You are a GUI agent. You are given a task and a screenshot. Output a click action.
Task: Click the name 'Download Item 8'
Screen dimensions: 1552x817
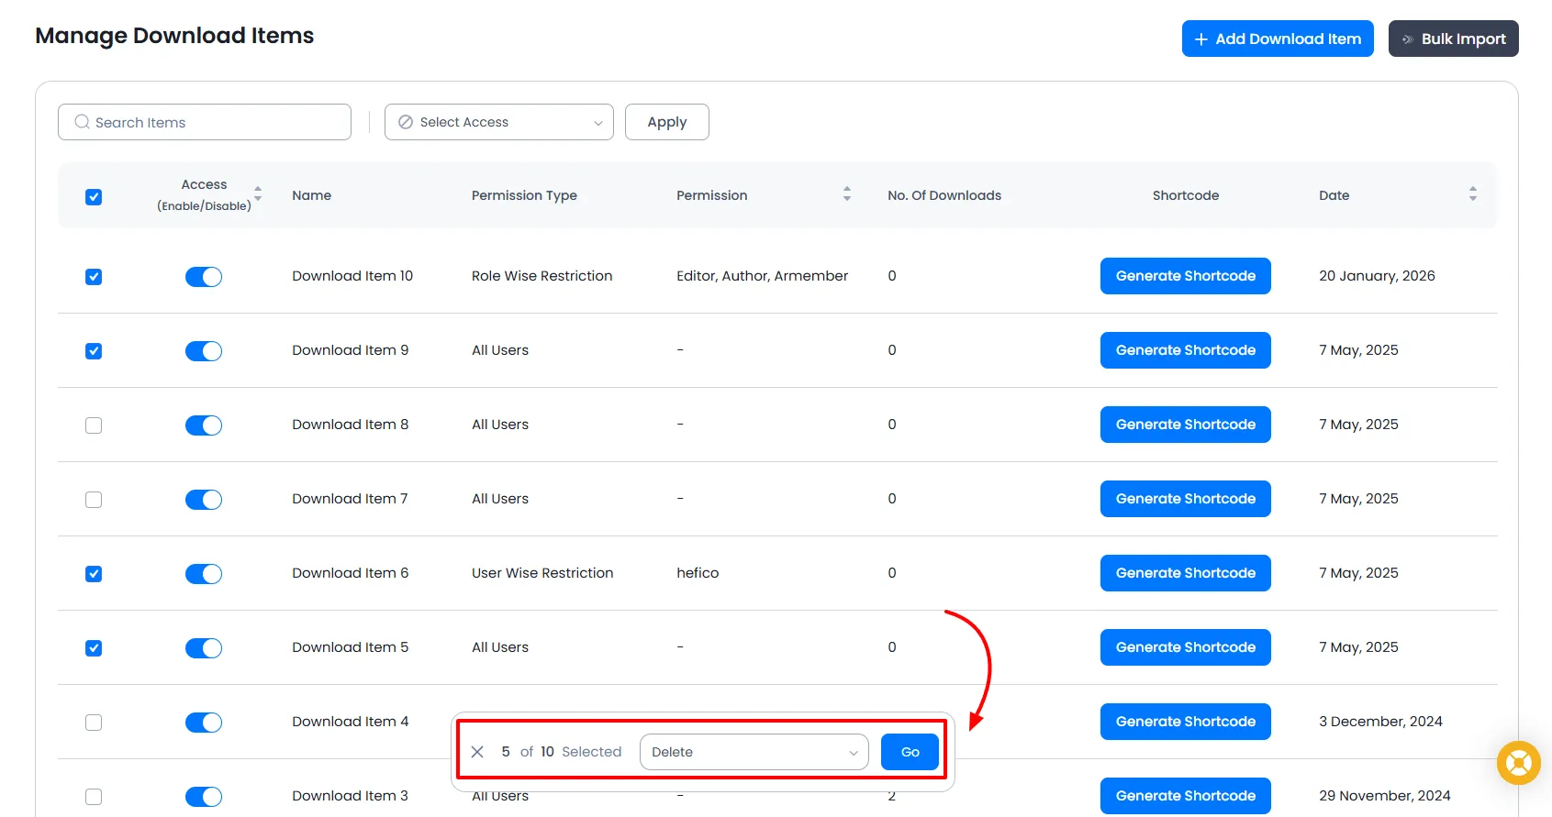click(351, 425)
